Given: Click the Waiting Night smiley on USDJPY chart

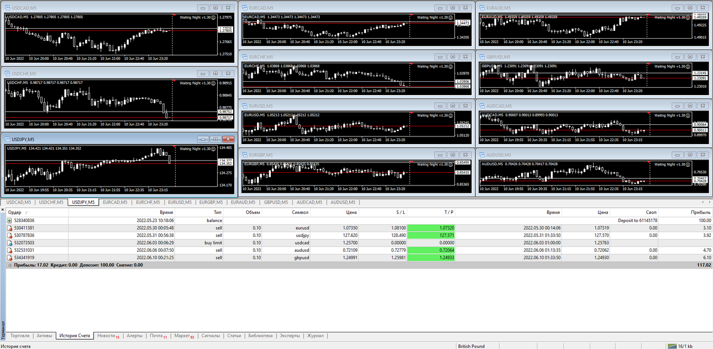Looking at the screenshot, I should coord(214,149).
